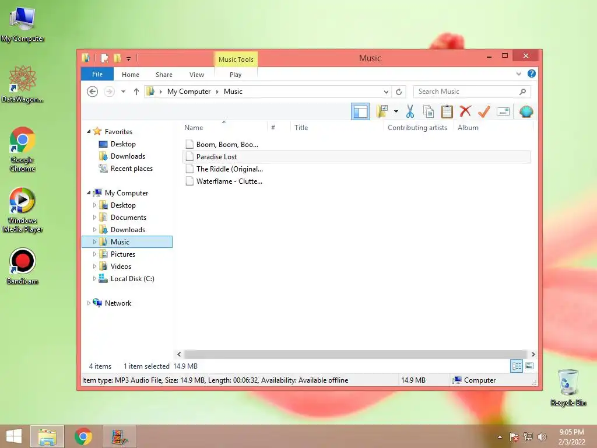
Task: Open Desktop under Favorites
Action: coord(123,144)
